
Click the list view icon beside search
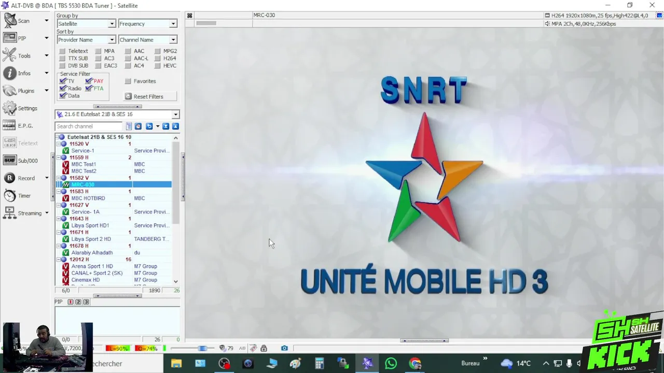tap(129, 126)
